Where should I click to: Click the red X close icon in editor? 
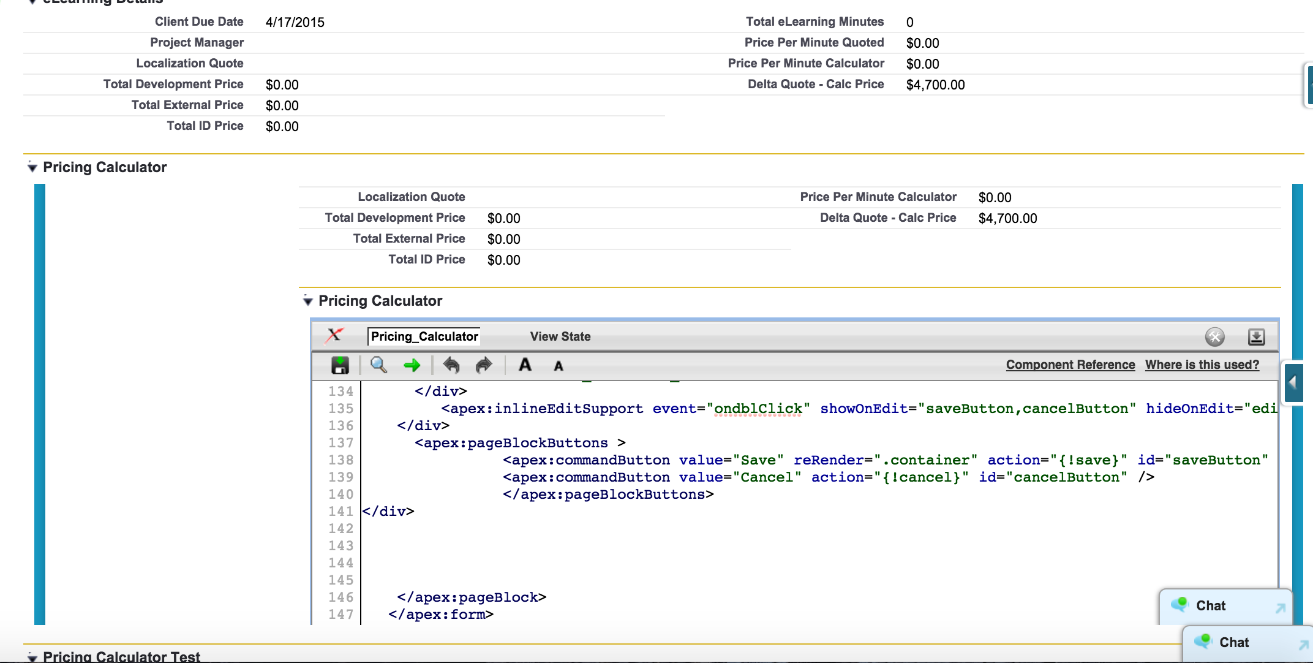pos(334,336)
